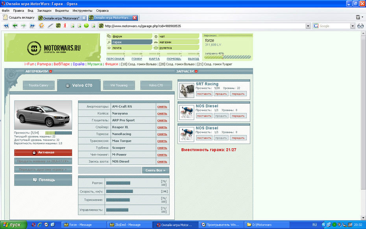Open Opera icon in quick launch

(33, 225)
